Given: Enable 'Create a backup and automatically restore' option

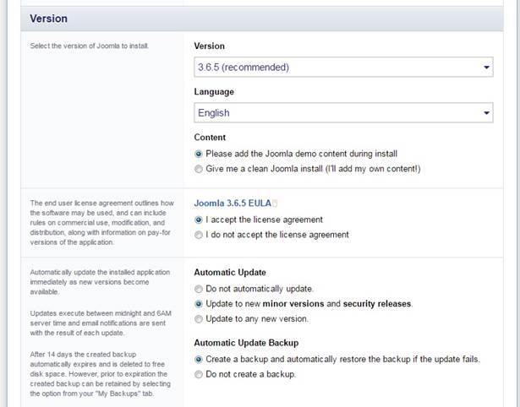Looking at the screenshot, I should [x=199, y=360].
